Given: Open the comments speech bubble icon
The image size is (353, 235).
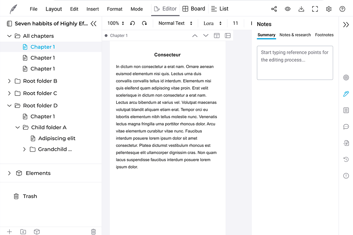Looking at the screenshot, I should pyautogui.click(x=346, y=127).
